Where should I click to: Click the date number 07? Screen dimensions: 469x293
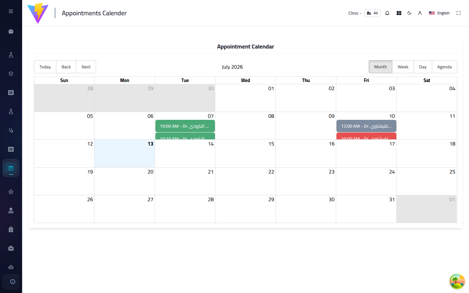click(x=211, y=116)
